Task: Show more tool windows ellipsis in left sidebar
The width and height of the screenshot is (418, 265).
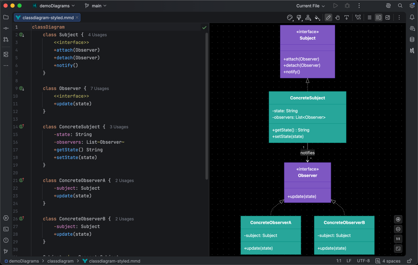Action: coord(6,66)
